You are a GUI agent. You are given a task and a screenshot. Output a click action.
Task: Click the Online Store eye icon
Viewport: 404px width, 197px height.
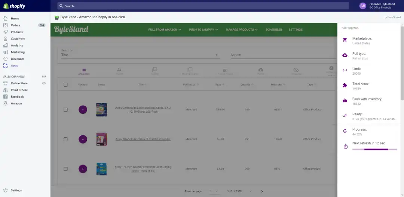[x=44, y=83]
